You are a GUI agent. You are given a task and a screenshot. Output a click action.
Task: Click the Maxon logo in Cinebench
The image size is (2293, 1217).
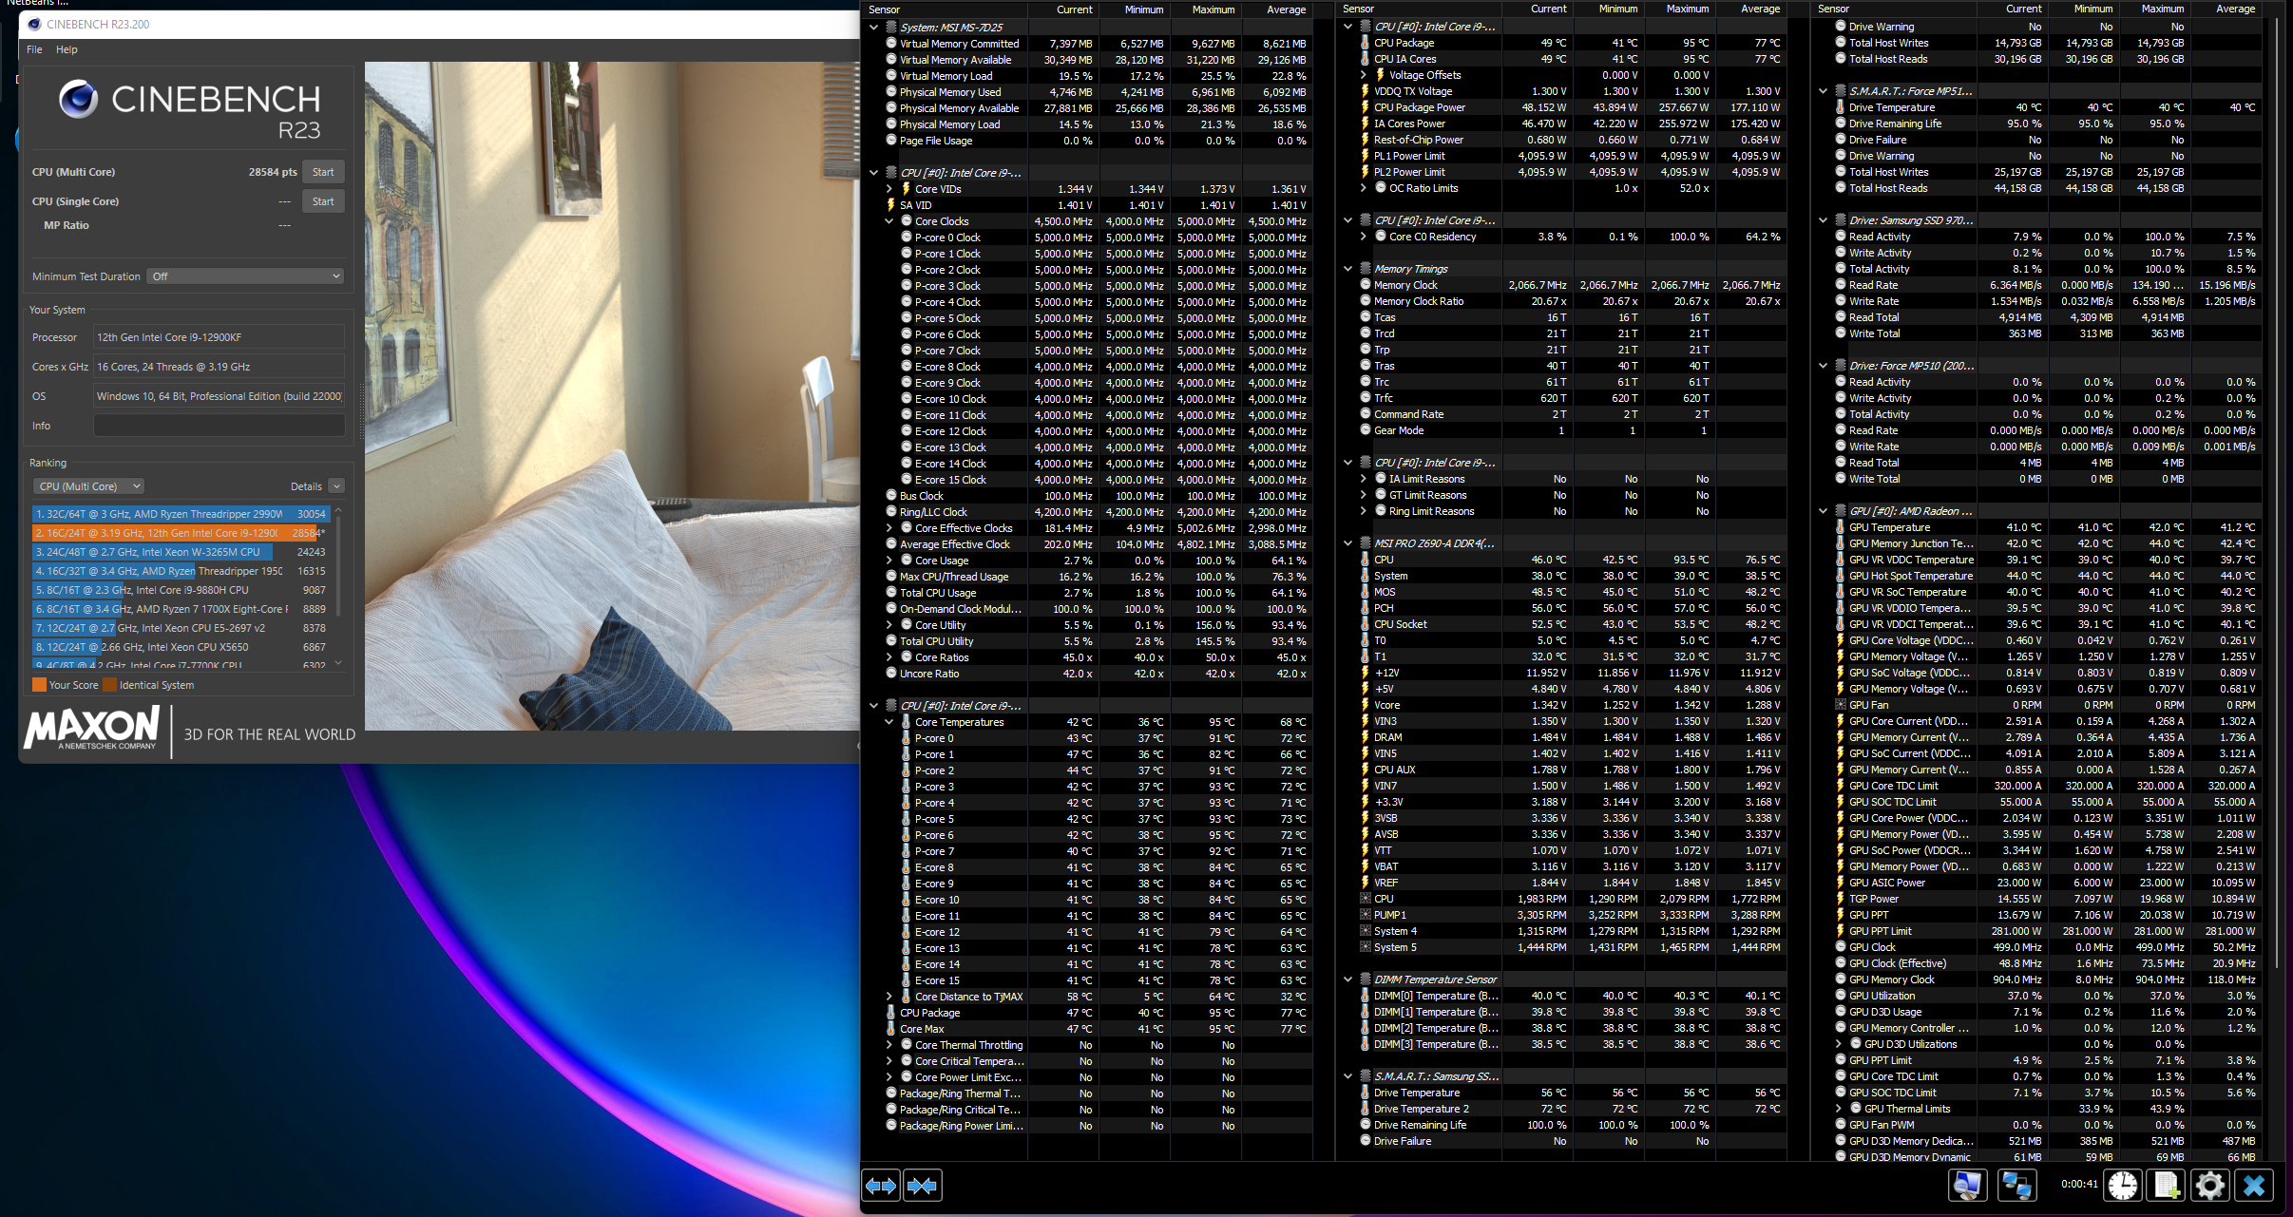(x=92, y=730)
